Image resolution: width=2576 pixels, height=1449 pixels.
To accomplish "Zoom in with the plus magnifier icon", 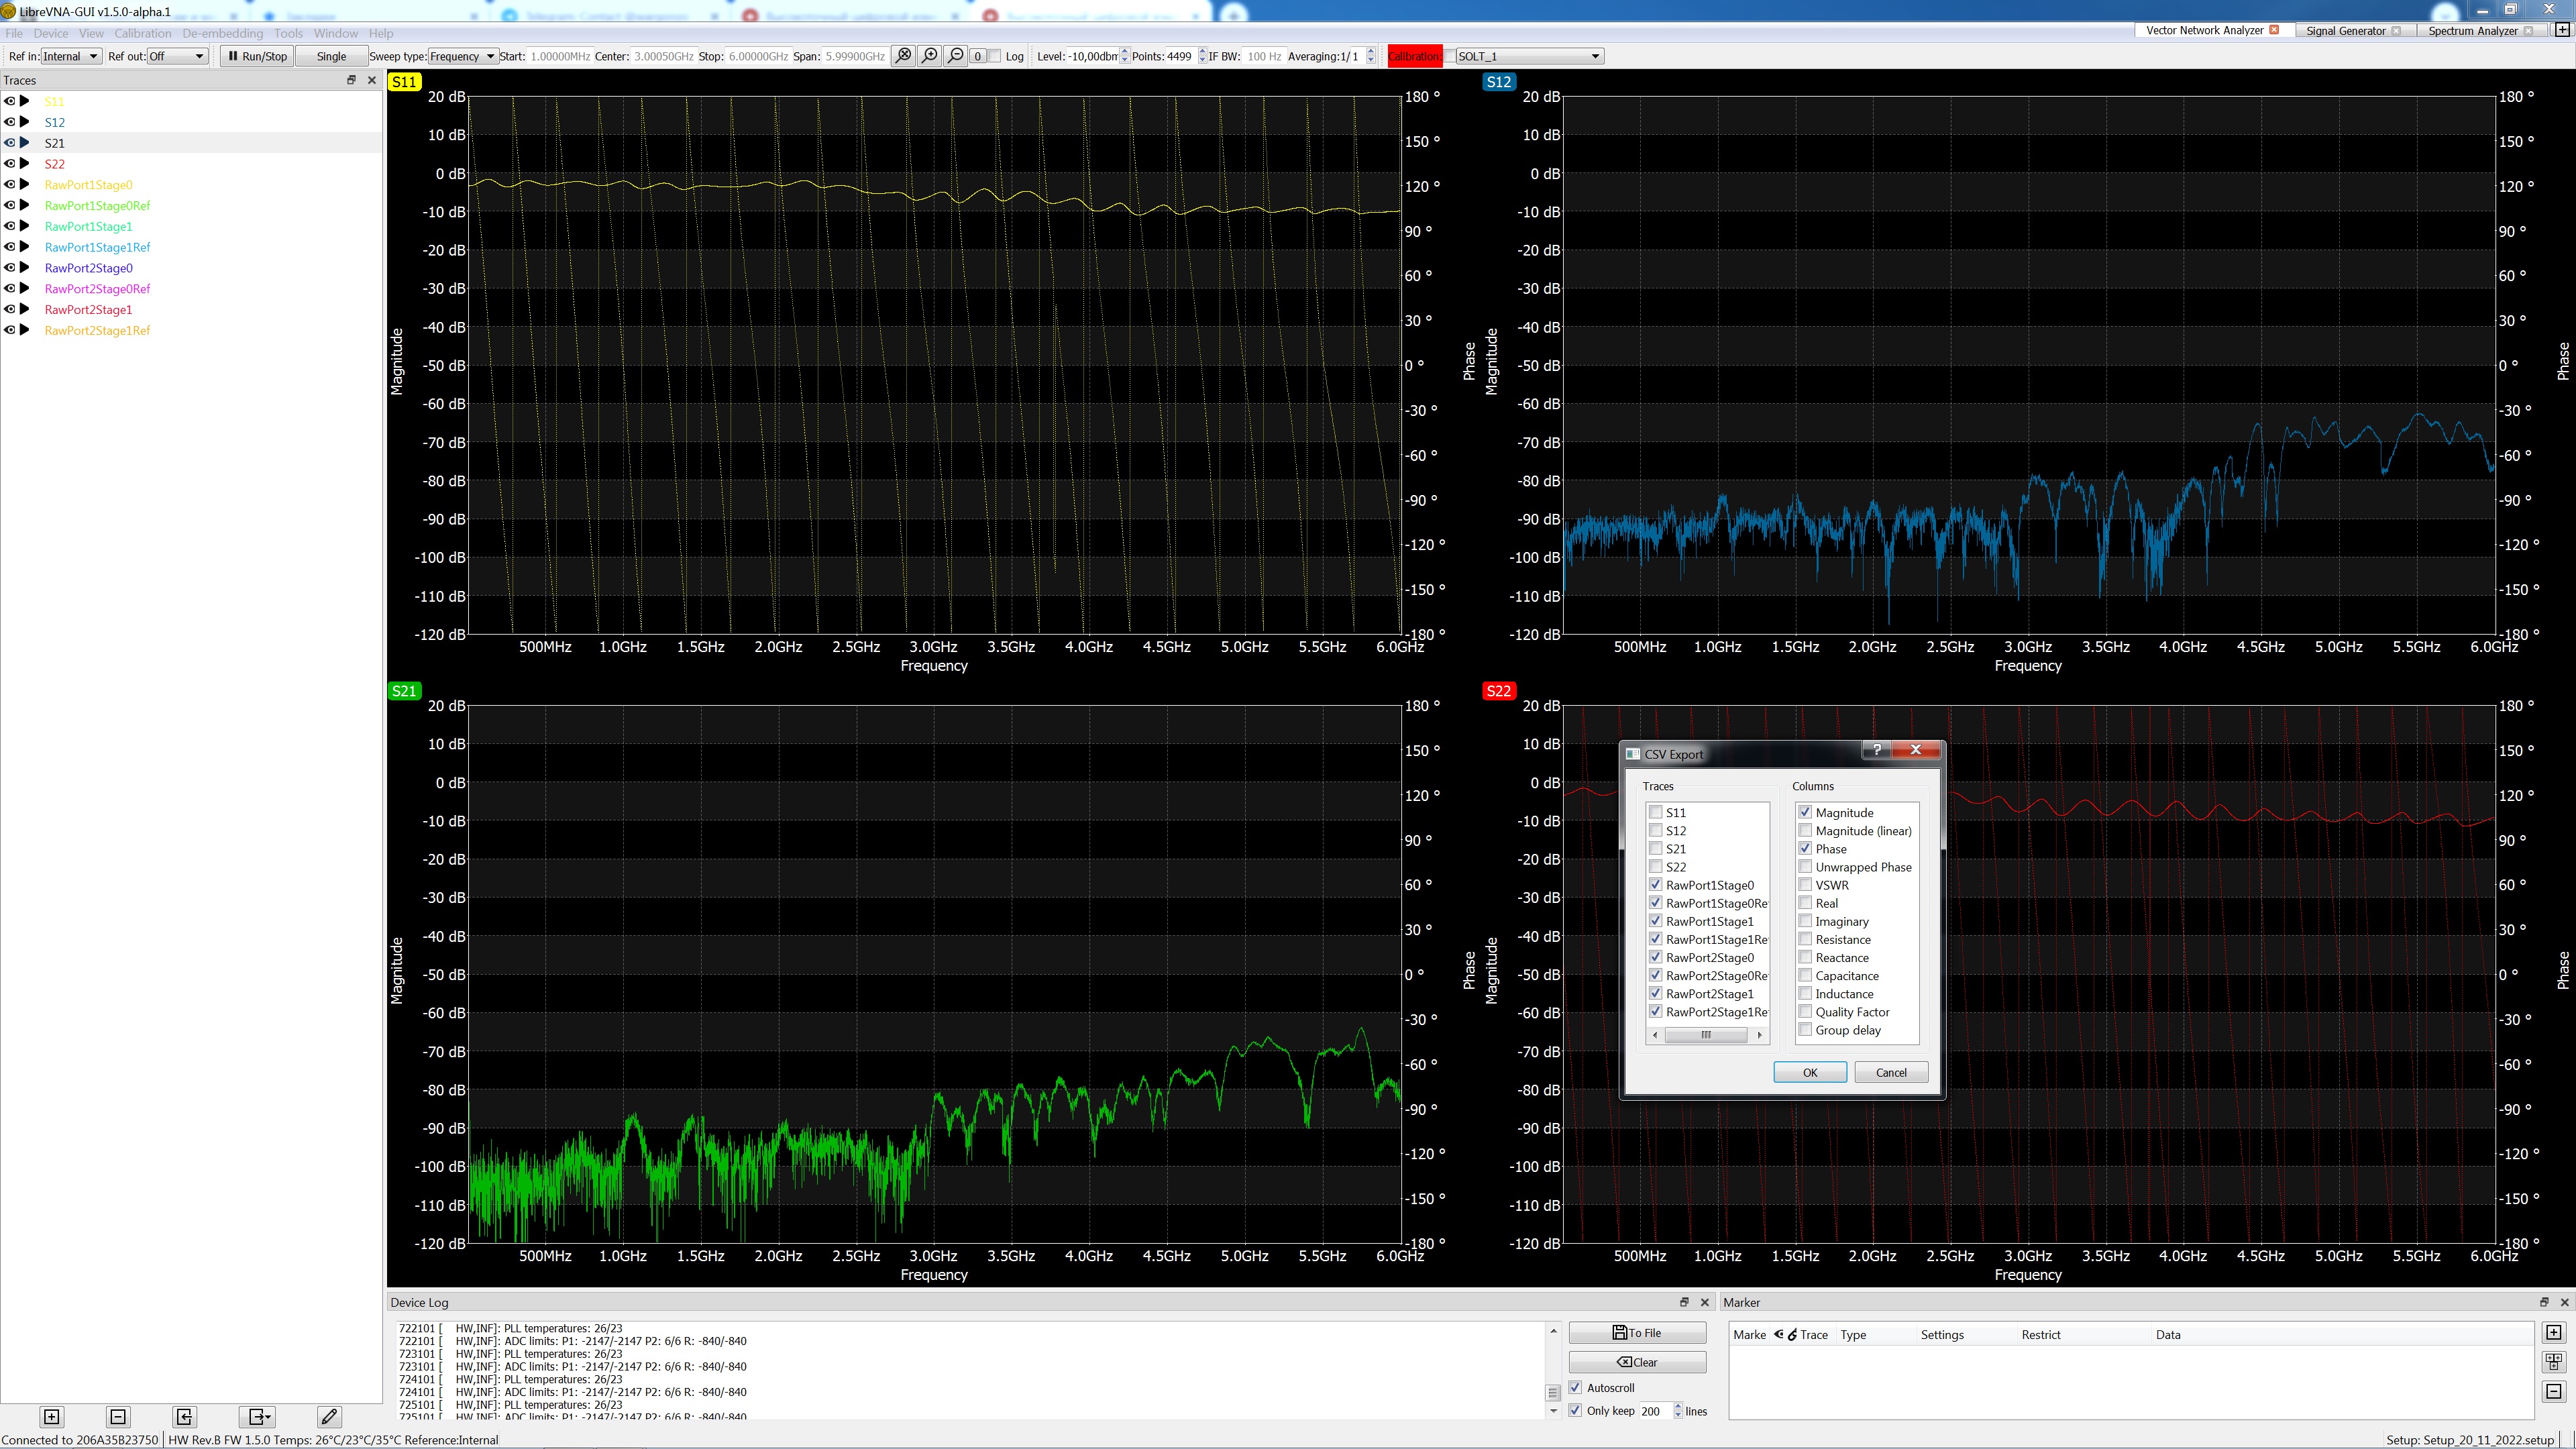I will 928,56.
